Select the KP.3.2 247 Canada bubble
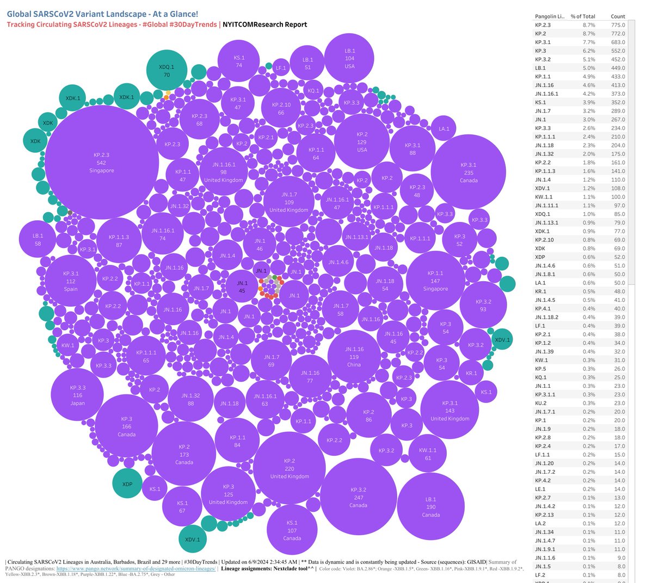Viewport: 653px width, 583px height. (x=358, y=497)
